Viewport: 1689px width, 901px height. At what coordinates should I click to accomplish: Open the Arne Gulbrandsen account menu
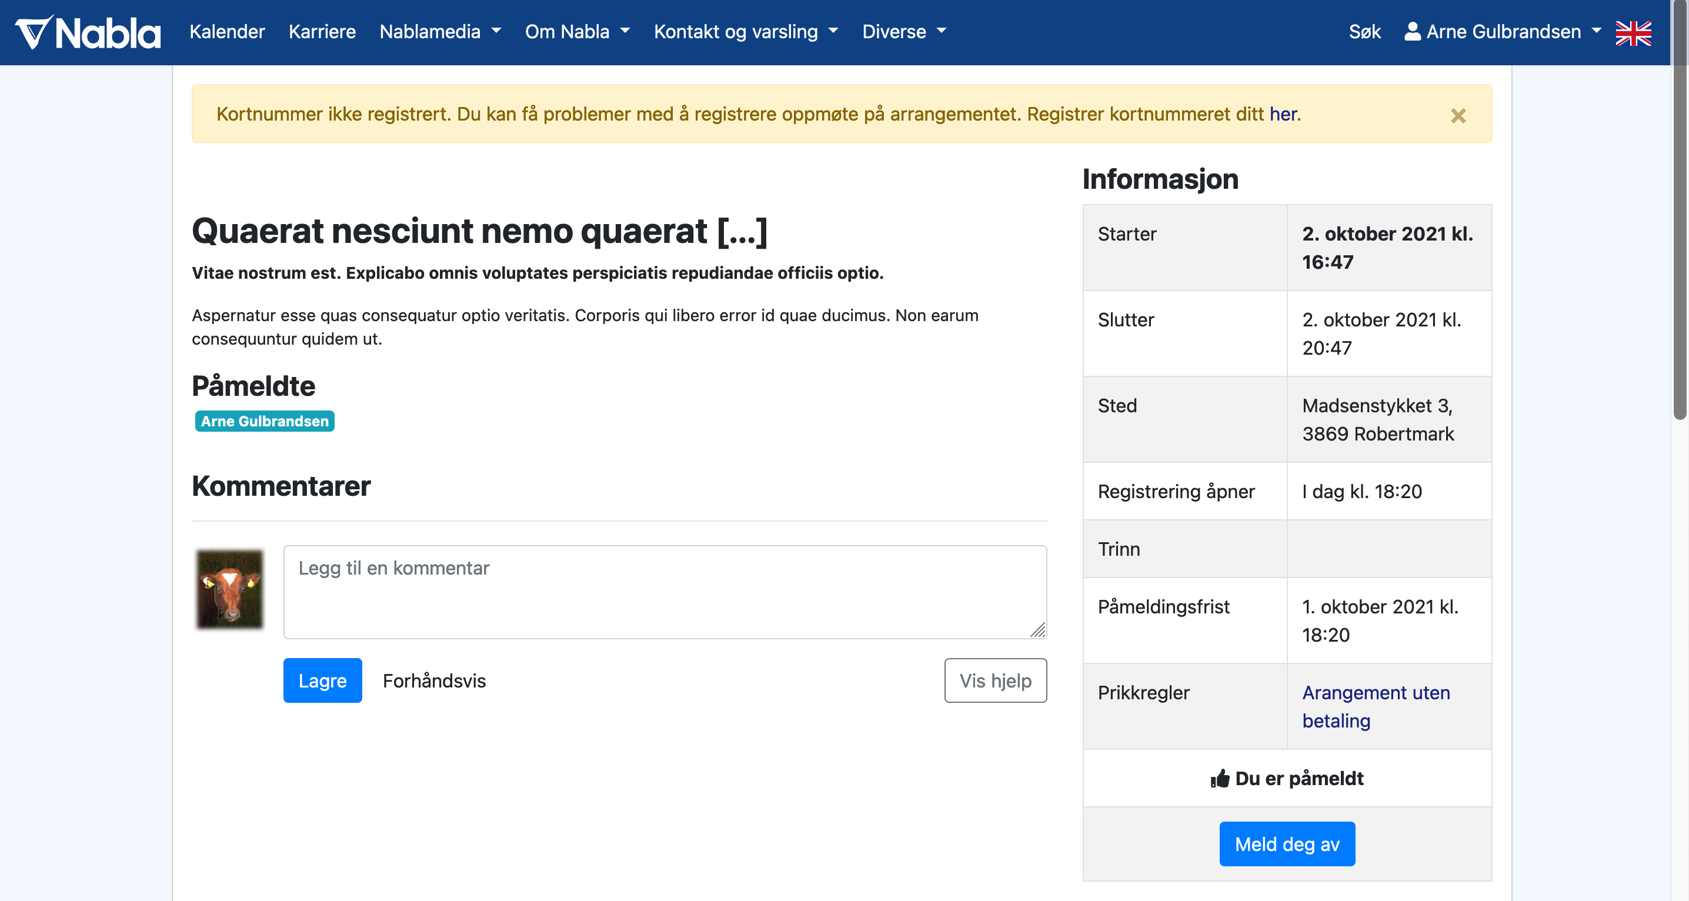1503,32
